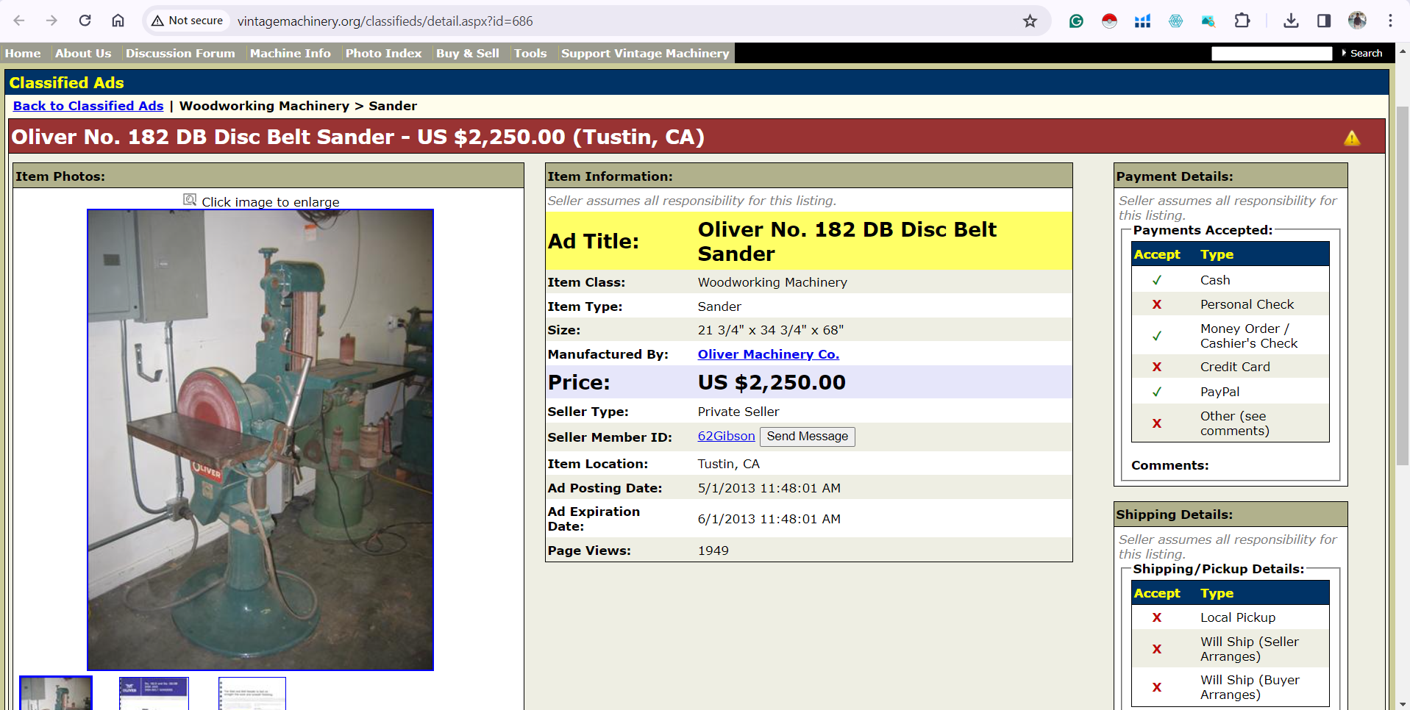Image resolution: width=1410 pixels, height=710 pixels.
Task: Follow the Back to Classified Ads link
Action: [88, 106]
